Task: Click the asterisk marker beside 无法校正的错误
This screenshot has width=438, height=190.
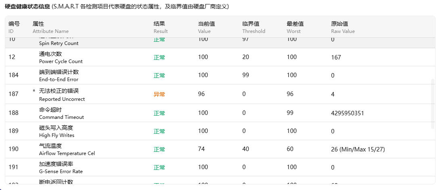Action: click(x=34, y=92)
